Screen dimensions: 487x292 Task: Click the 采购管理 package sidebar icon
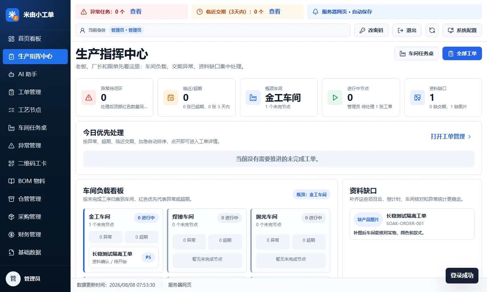point(11,217)
